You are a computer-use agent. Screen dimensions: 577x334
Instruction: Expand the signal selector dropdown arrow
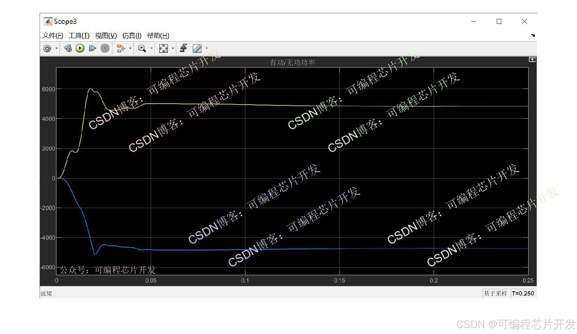tap(130, 48)
